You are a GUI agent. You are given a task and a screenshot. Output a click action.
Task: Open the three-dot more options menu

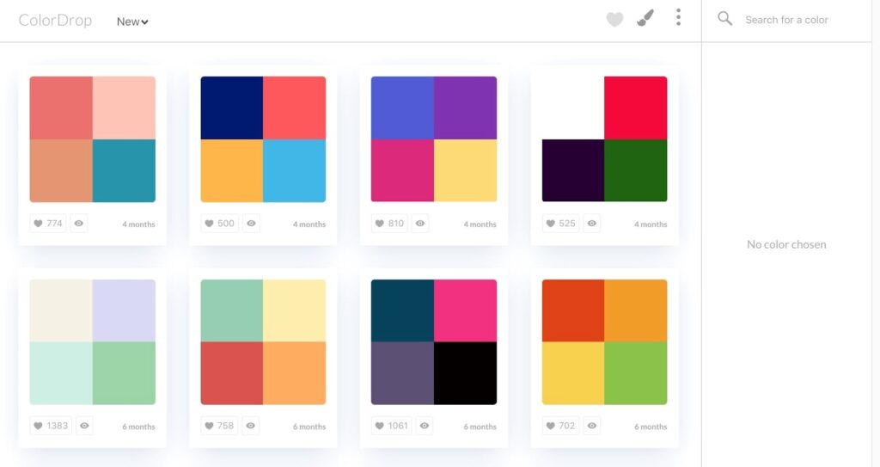(x=678, y=17)
